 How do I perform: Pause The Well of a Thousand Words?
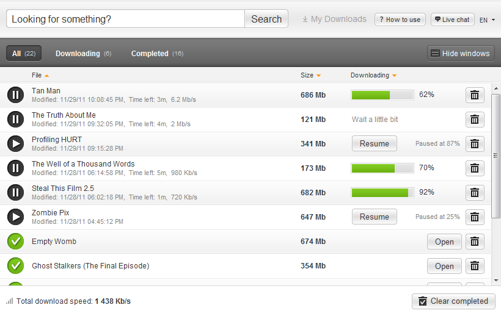(15, 168)
